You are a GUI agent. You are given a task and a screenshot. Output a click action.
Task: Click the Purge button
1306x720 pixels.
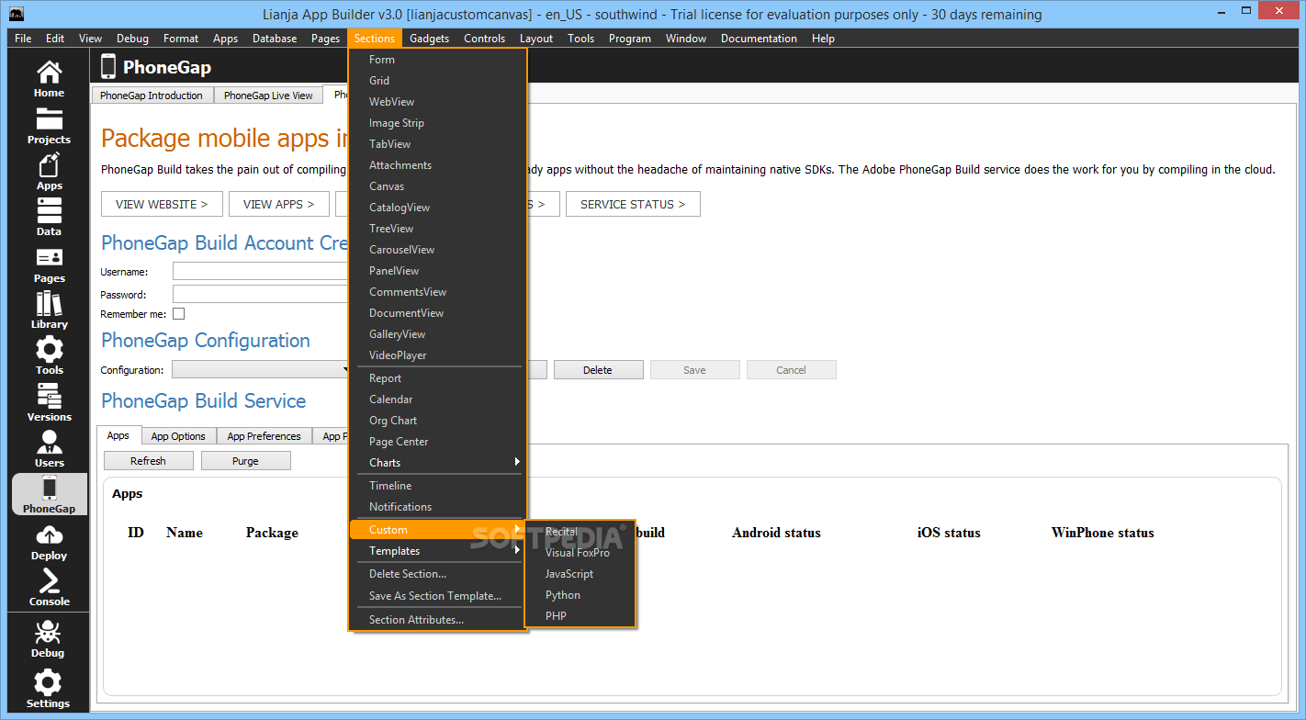pyautogui.click(x=245, y=461)
